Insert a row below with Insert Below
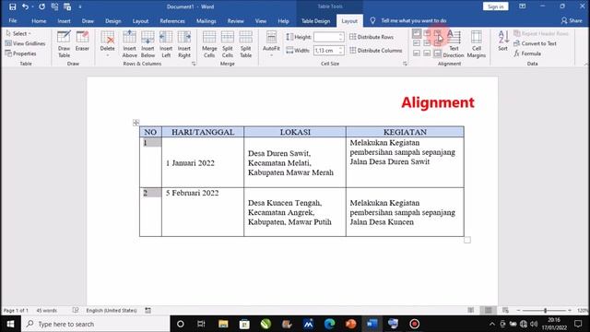Viewport: 590px width, 332px height. point(147,44)
